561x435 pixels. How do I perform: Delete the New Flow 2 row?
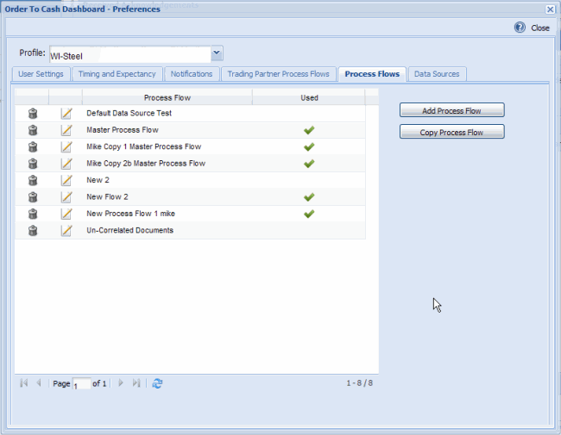[33, 197]
